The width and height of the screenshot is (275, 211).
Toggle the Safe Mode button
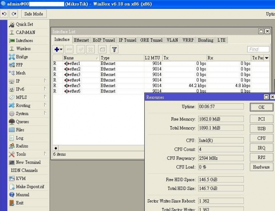point(34,14)
